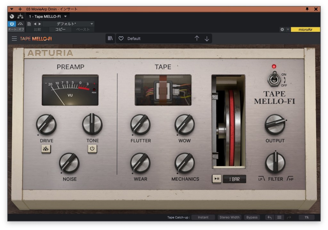The image size is (328, 230).
Task: Click the LP filter icon
Action: (261, 178)
